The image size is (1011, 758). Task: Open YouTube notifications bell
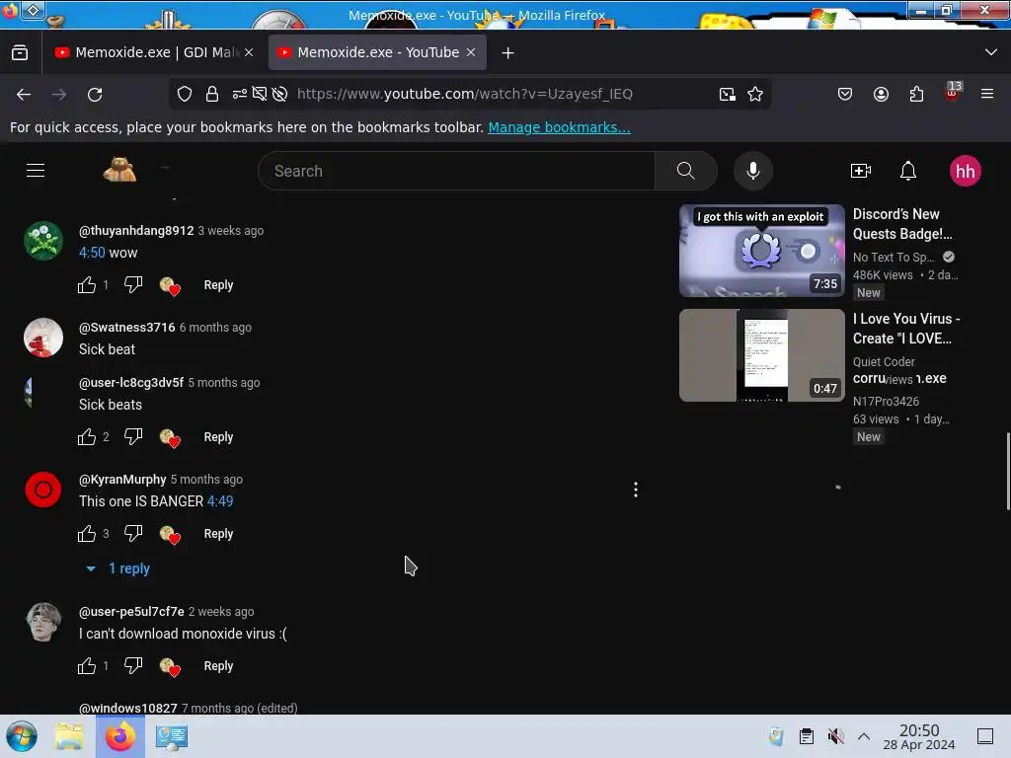coord(908,171)
